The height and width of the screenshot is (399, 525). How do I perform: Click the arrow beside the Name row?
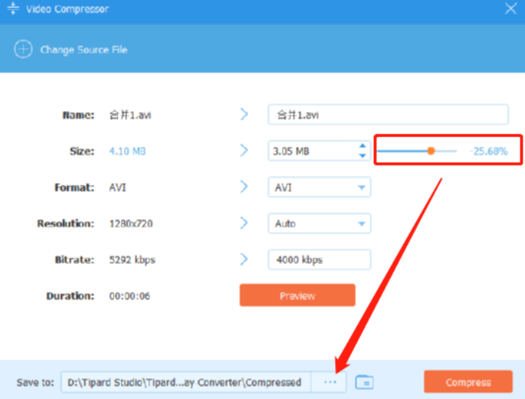(244, 115)
